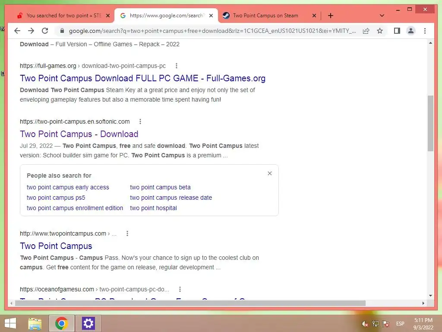Dismiss the People also search for box
442x332 pixels.
pos(270,173)
